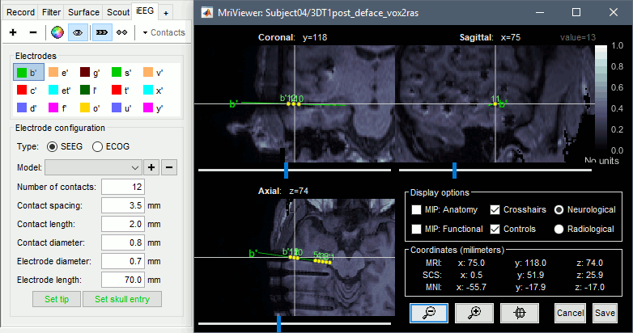Image resolution: width=633 pixels, height=333 pixels.
Task: Expand the Contacts menu
Action: pyautogui.click(x=163, y=32)
